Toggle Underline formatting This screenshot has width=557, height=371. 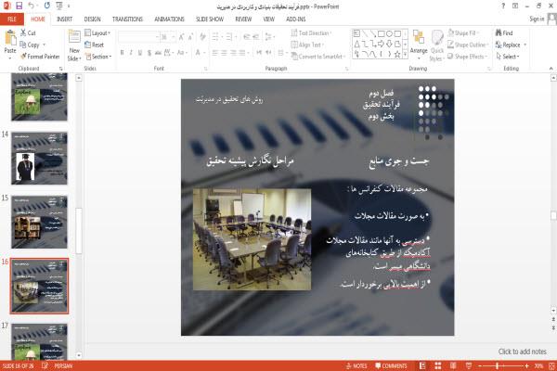click(x=140, y=53)
